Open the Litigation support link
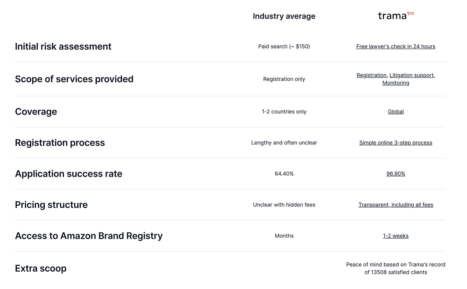 pos(411,75)
